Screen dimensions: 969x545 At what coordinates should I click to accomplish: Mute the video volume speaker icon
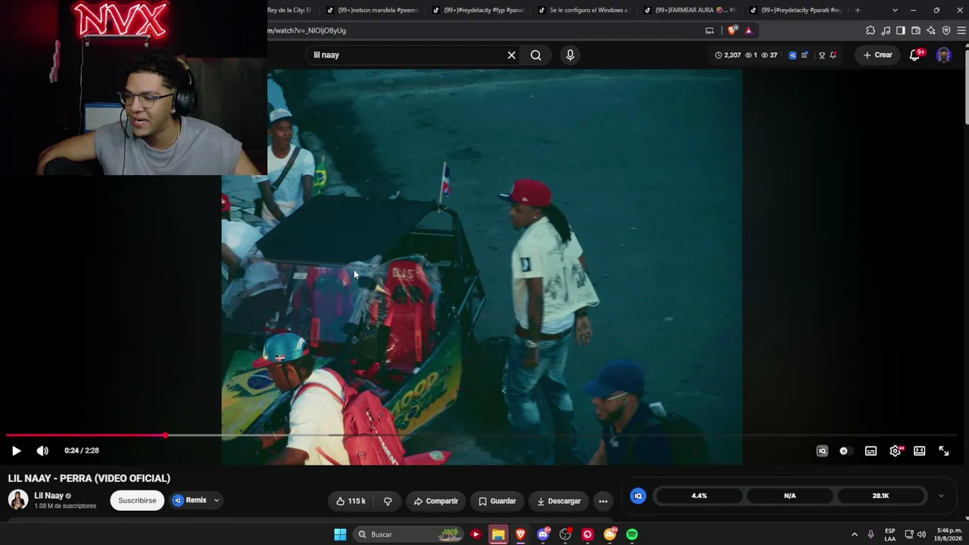(x=42, y=450)
